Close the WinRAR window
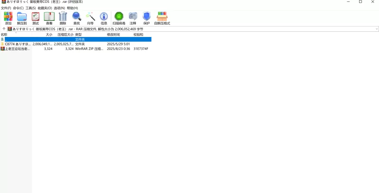379x193 pixels. tap(373, 2)
